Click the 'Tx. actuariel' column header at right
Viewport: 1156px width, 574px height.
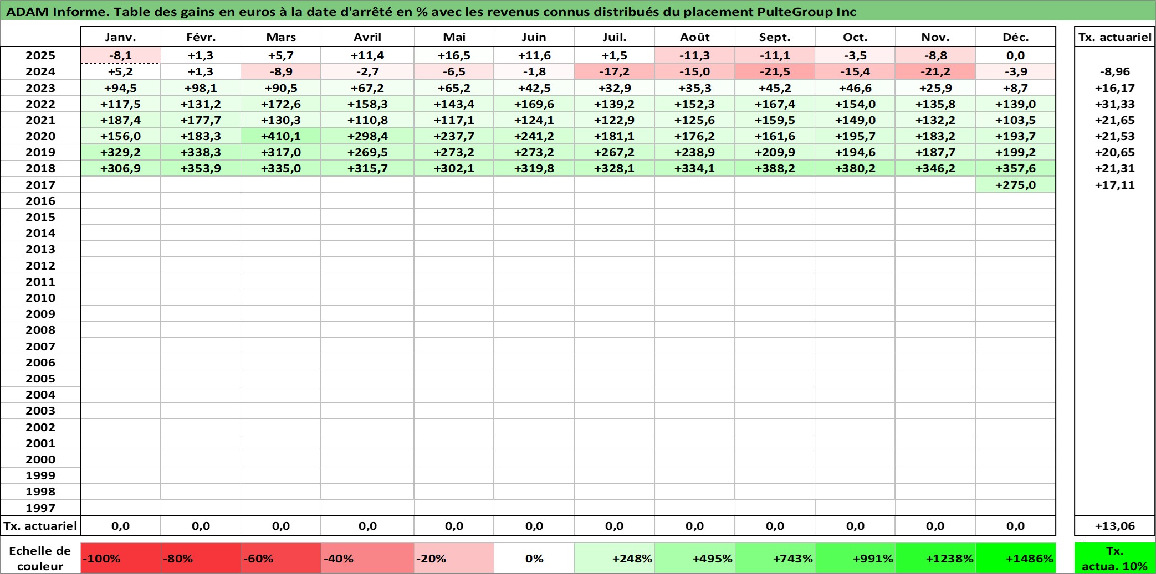click(x=1114, y=37)
